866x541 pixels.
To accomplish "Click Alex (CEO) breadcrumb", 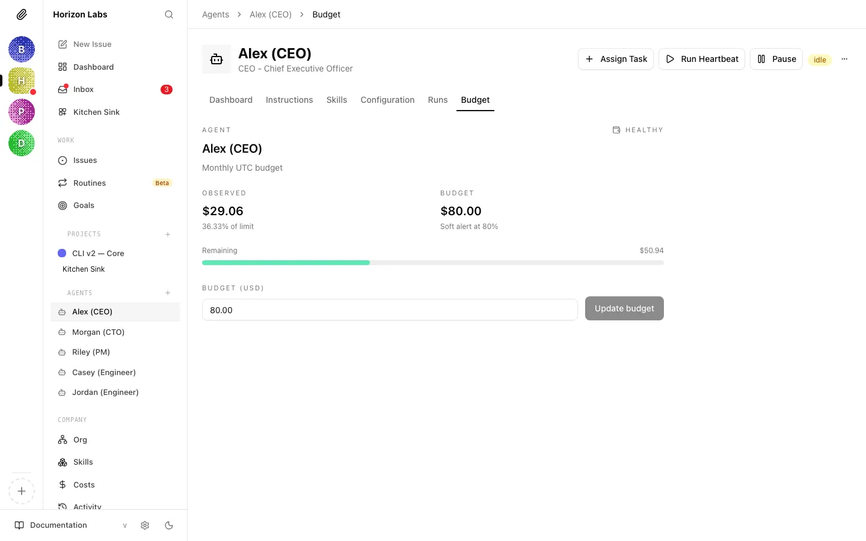I will tap(271, 14).
